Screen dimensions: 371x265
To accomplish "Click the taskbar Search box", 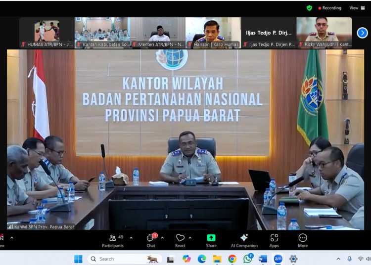I will [125, 259].
